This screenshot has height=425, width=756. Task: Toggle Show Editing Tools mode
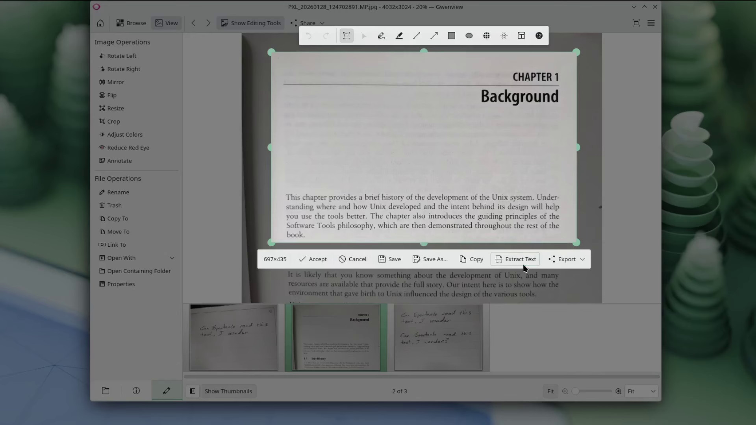point(250,23)
